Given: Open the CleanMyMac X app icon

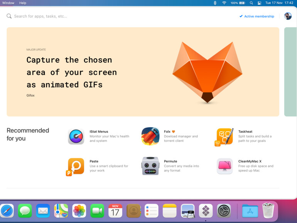Looking at the screenshot, I should (x=225, y=166).
